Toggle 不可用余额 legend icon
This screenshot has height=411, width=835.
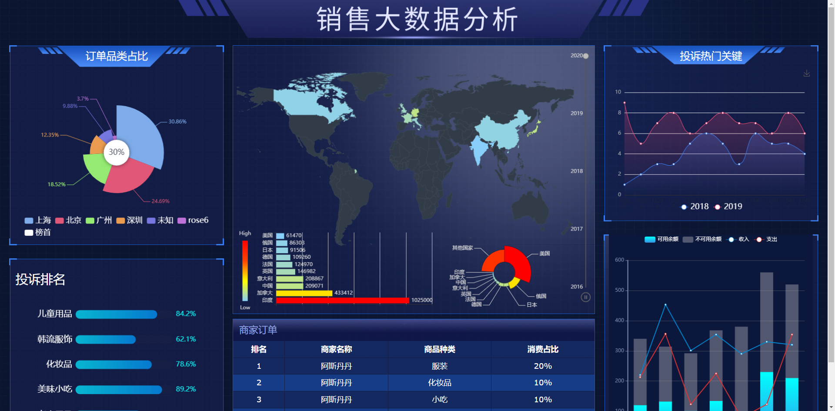click(688, 240)
